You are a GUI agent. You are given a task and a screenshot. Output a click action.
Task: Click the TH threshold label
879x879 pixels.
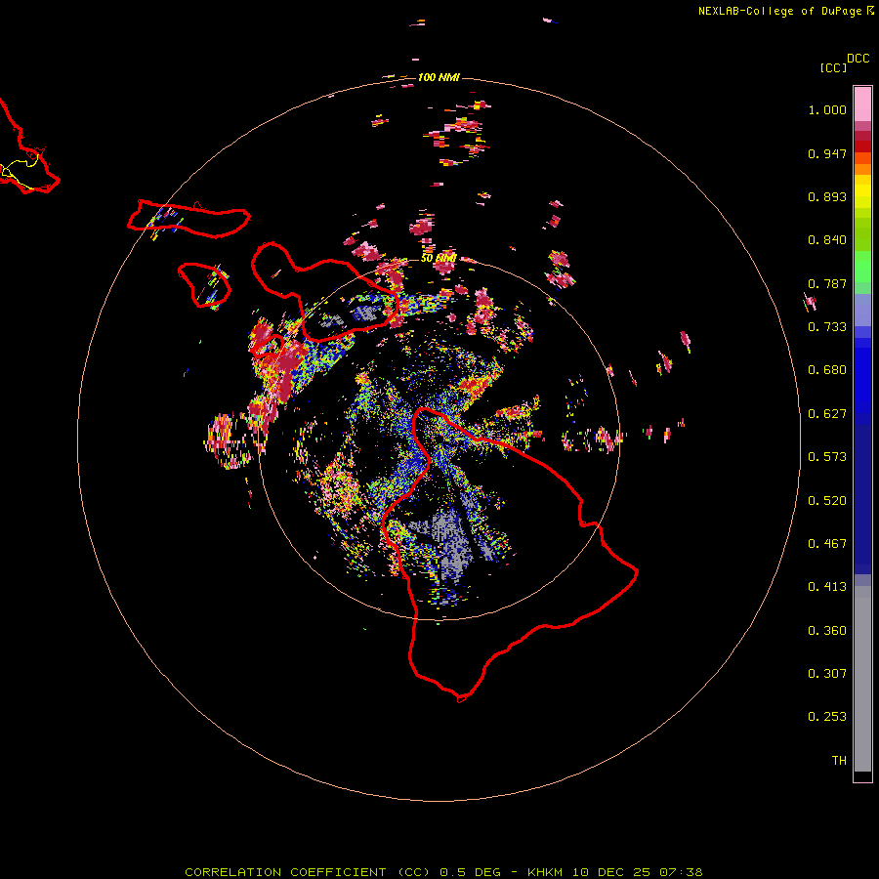839,761
